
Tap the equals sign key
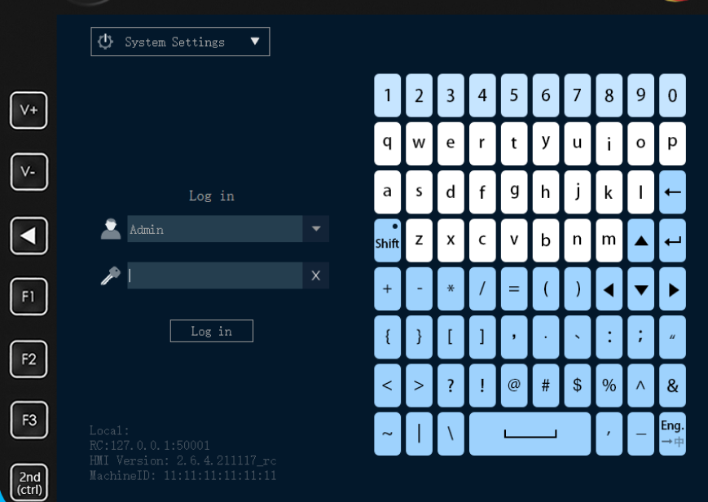(x=514, y=288)
